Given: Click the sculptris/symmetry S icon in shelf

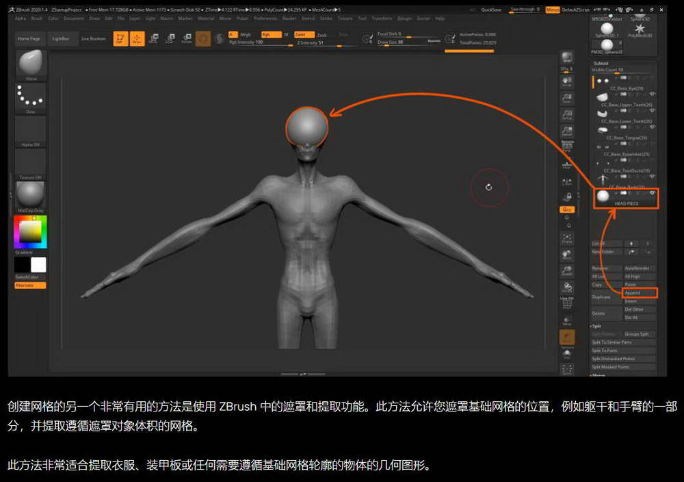Looking at the screenshot, I should (220, 39).
